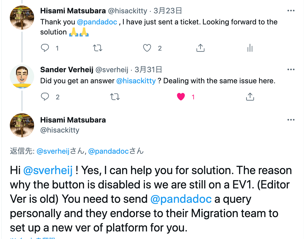Open @sverheij link in reply-to line
Image resolution: width=304 pixels, height=239 pixels.
[53, 151]
